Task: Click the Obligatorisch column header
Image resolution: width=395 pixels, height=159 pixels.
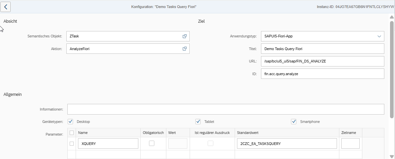Action: coord(153,133)
